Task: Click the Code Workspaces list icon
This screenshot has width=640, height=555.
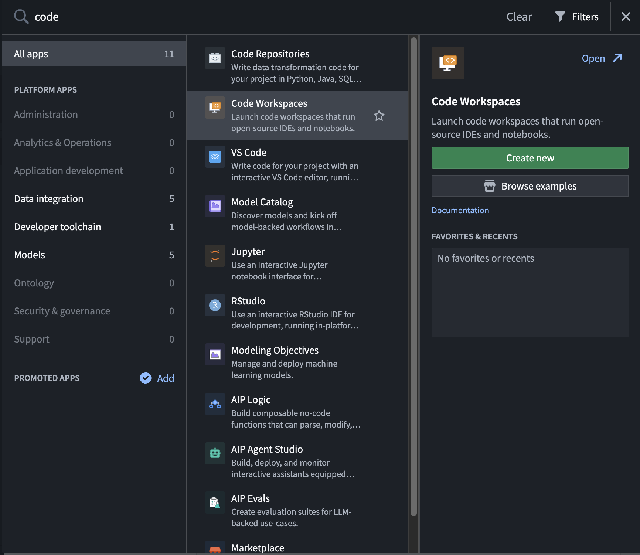Action: 215,108
